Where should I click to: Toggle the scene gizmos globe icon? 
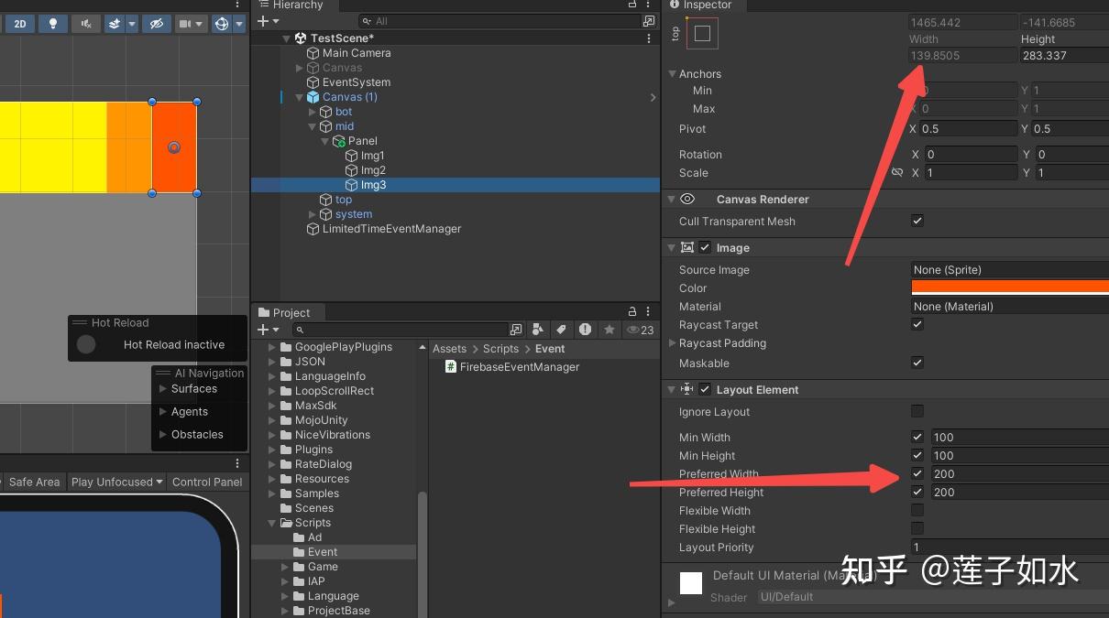pos(222,24)
